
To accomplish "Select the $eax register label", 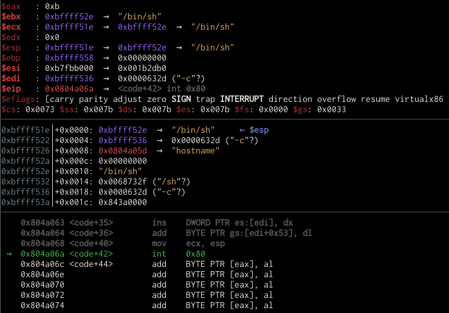I will pyautogui.click(x=12, y=5).
